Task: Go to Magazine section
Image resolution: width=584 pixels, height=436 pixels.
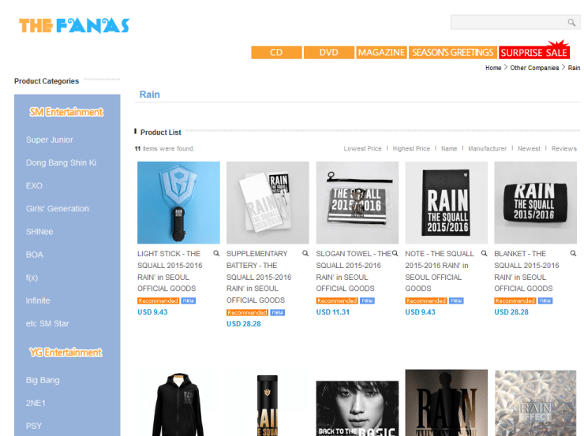Action: 381,53
